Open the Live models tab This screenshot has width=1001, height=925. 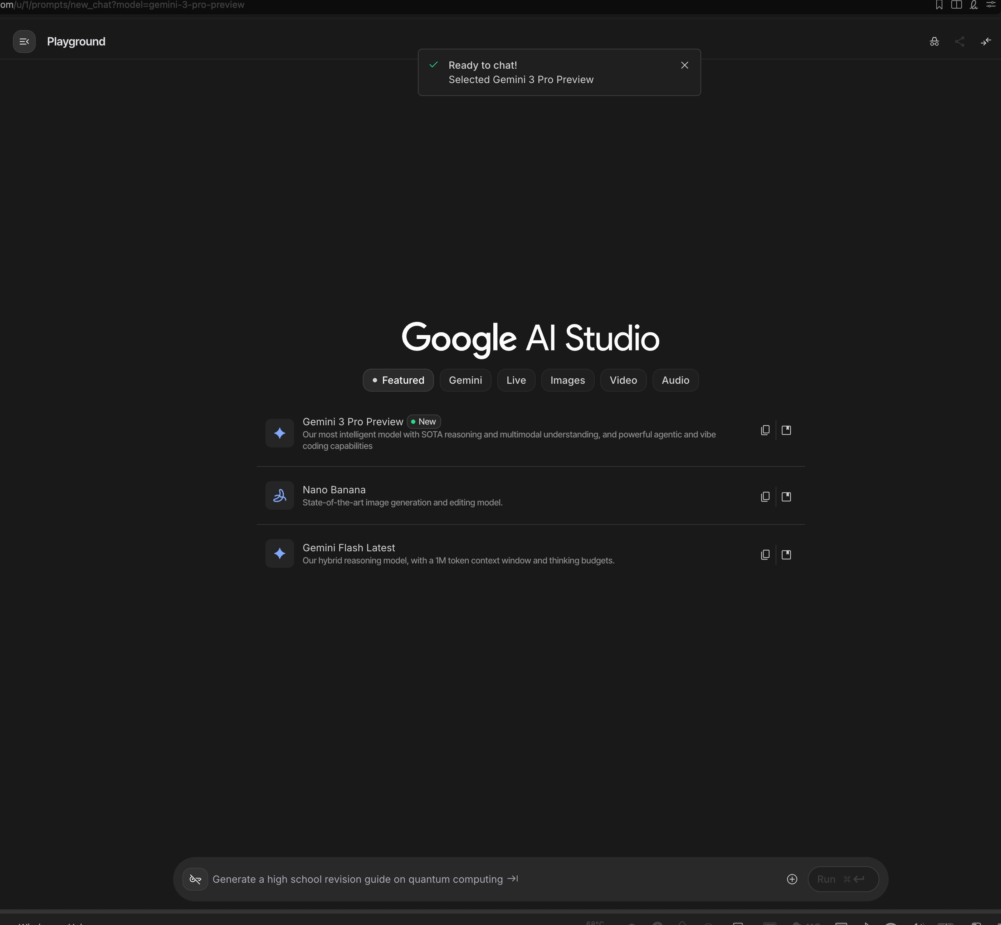516,380
